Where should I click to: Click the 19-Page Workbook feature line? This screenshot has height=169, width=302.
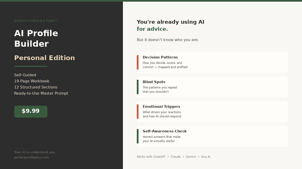[x=32, y=81]
